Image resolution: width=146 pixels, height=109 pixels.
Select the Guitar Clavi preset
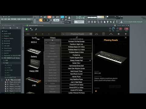[x=76, y=63]
